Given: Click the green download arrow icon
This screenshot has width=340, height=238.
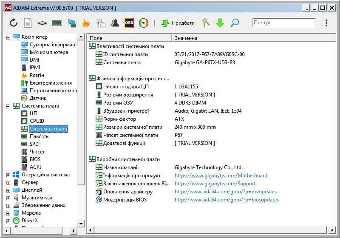Looking at the screenshot, I should pyautogui.click(x=220, y=23).
